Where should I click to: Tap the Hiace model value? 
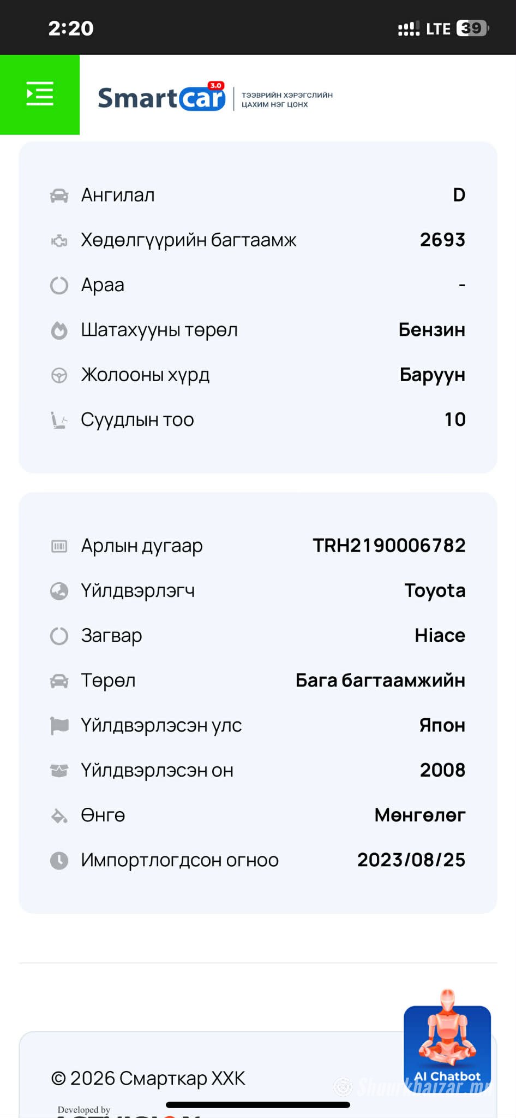pyautogui.click(x=440, y=635)
